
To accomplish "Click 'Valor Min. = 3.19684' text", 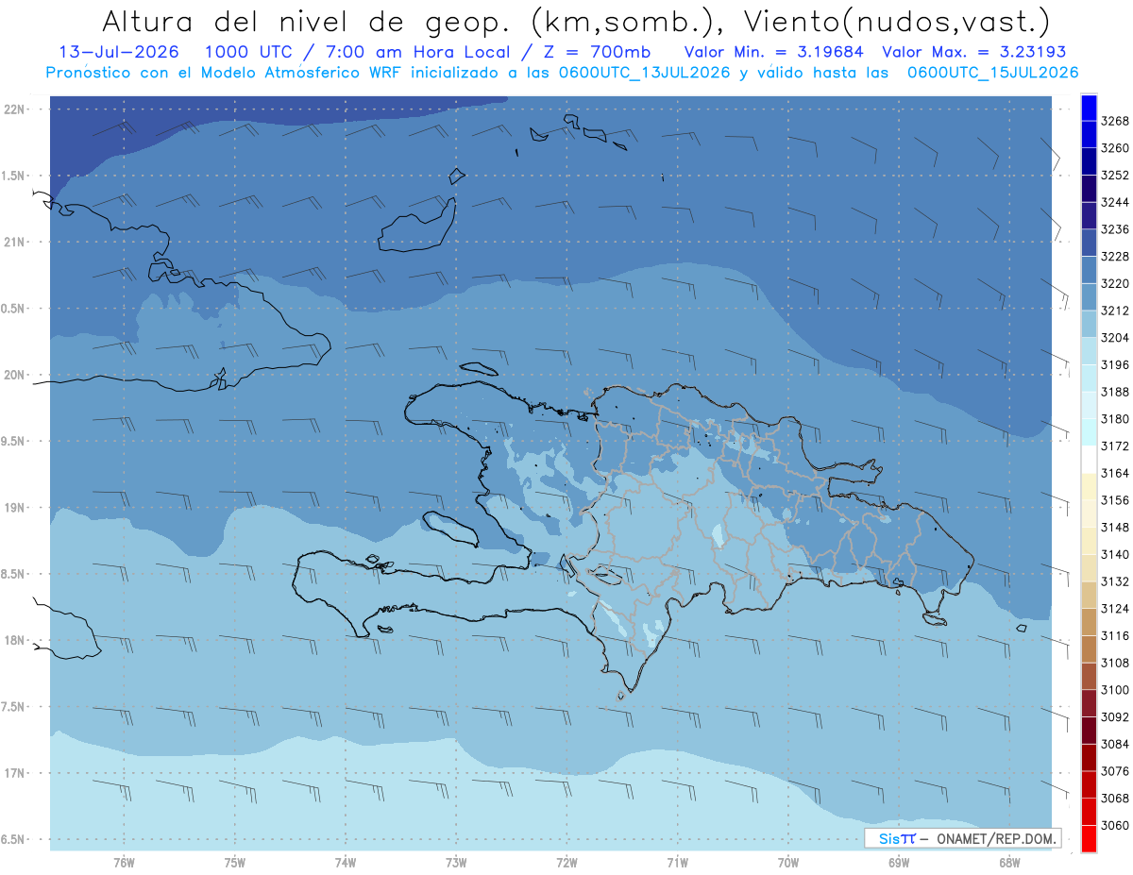I will pyautogui.click(x=773, y=52).
